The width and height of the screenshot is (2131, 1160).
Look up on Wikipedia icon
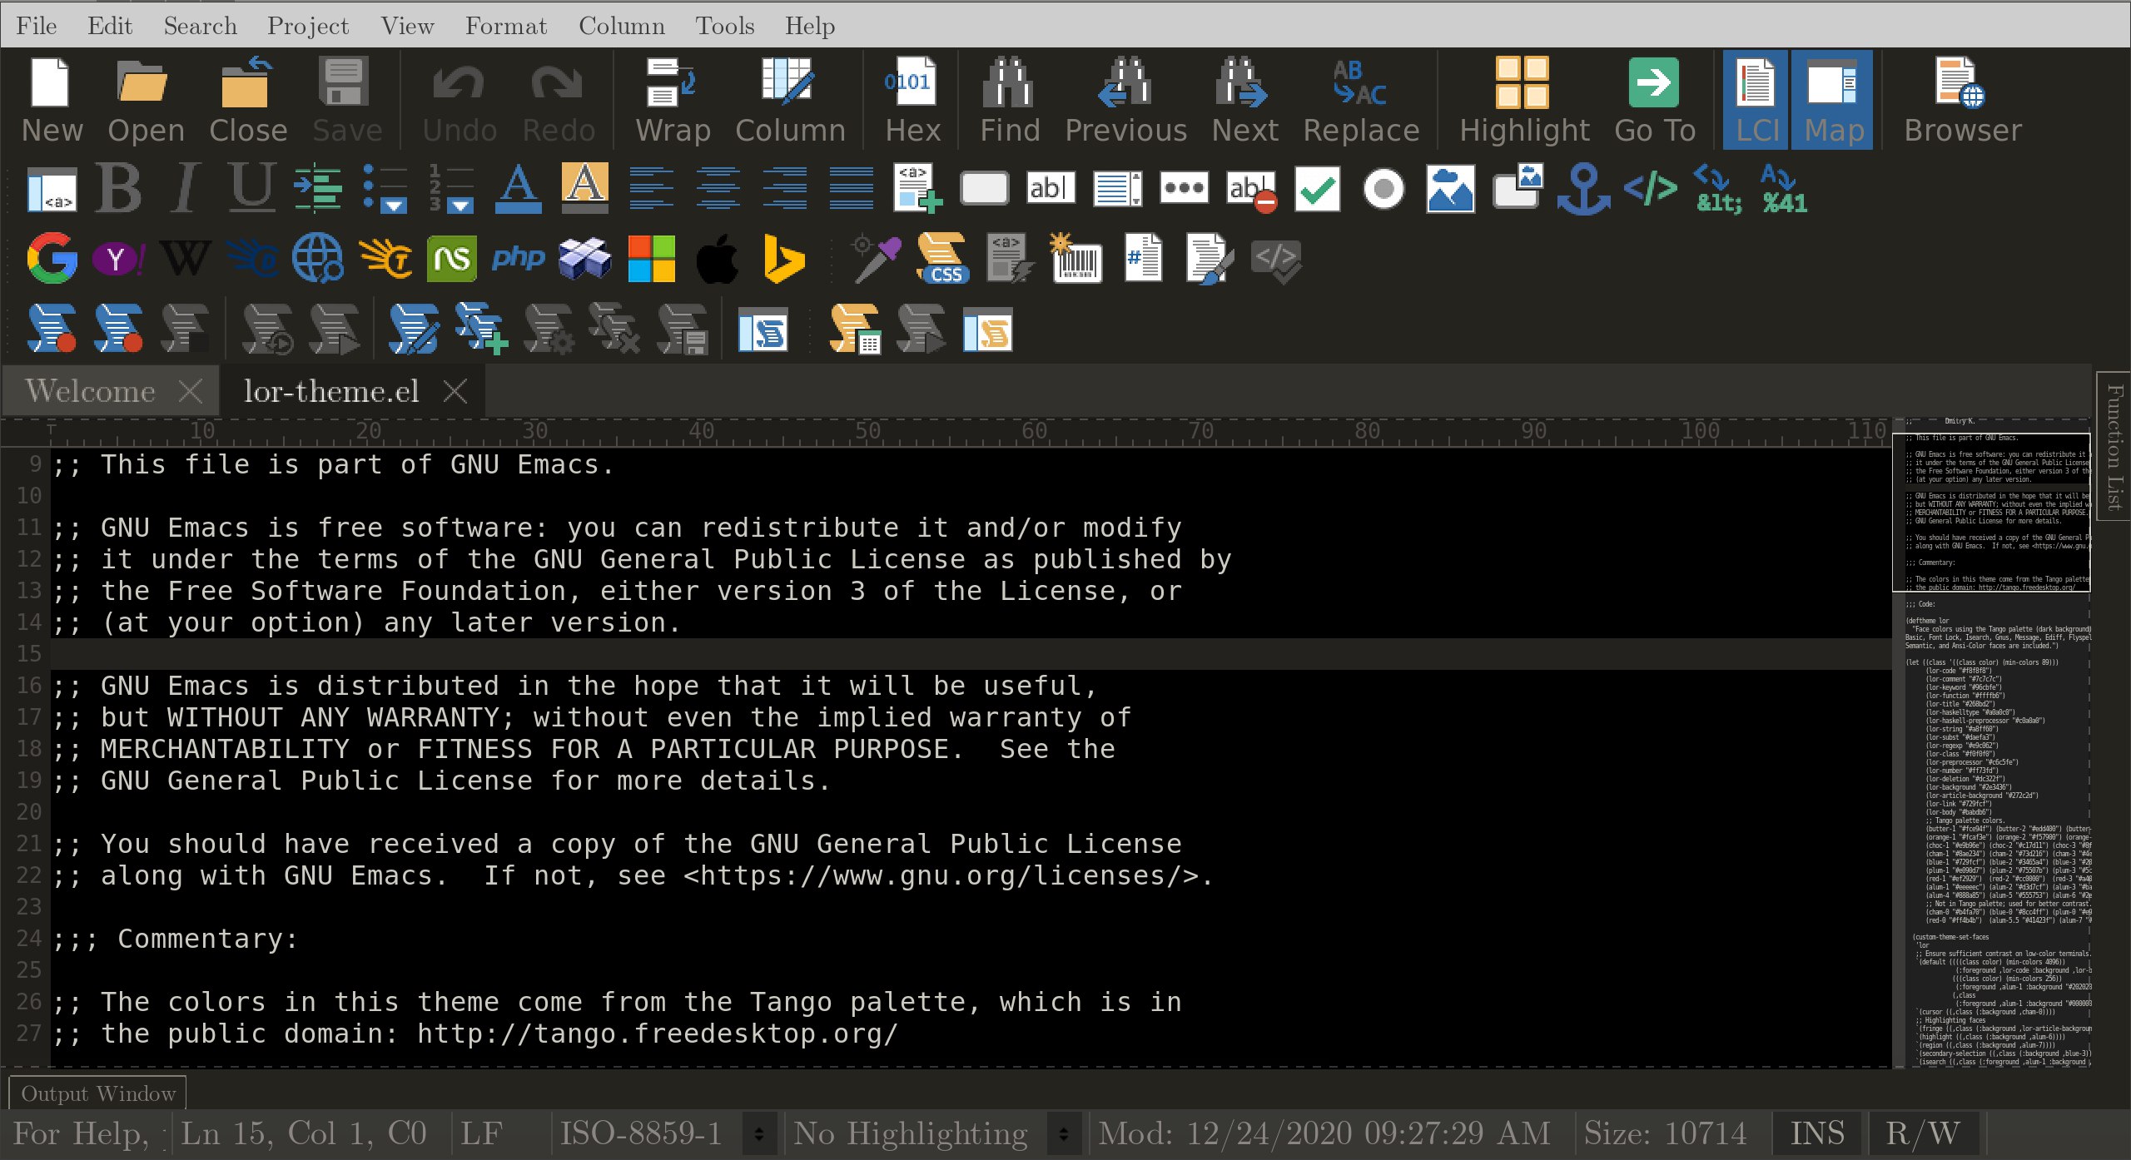[x=185, y=258]
